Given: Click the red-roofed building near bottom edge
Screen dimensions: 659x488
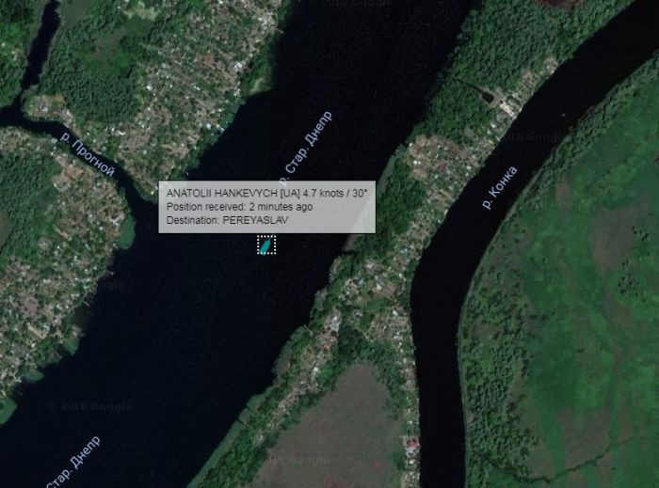Looking at the screenshot, I should 412,444.
